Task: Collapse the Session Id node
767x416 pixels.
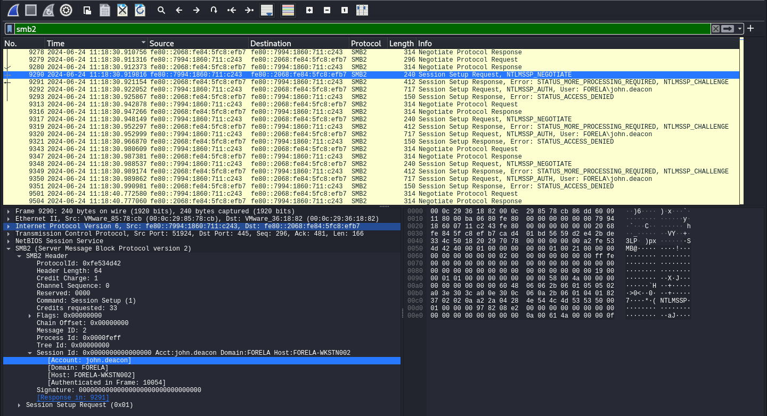Action: [x=30, y=353]
